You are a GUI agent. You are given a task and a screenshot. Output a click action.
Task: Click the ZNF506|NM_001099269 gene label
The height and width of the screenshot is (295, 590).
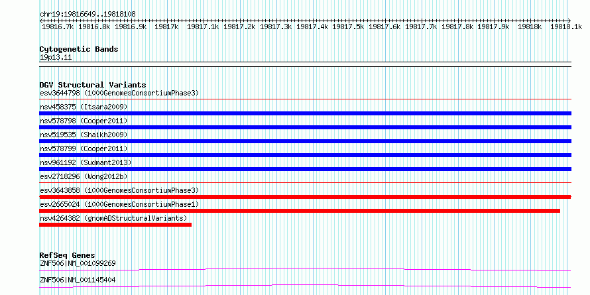(x=78, y=263)
